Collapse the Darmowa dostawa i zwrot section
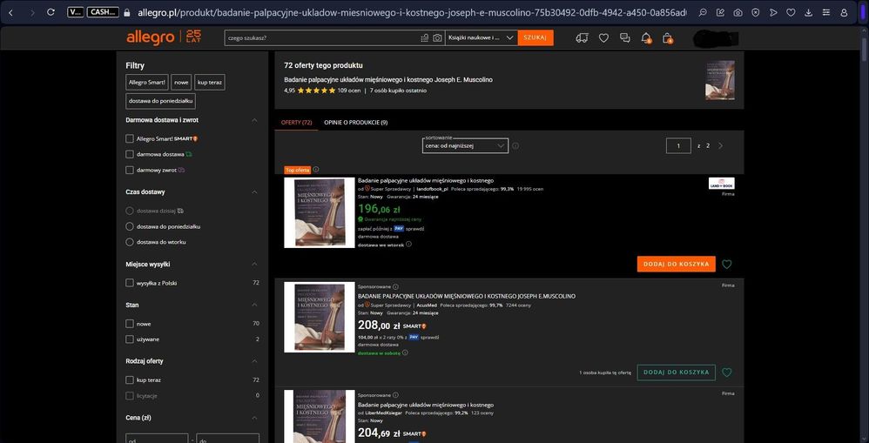Screen dimensions: 869x443 254,120
